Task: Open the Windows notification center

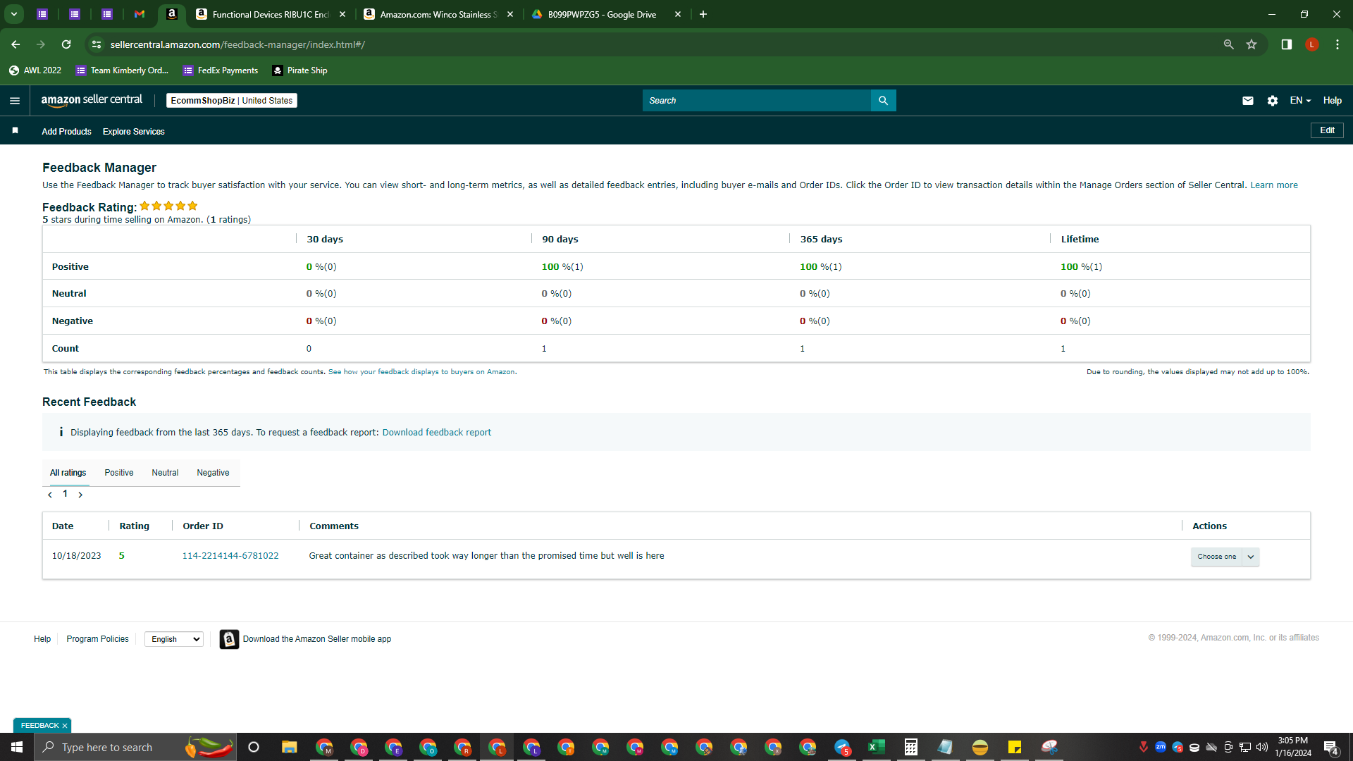Action: point(1331,747)
